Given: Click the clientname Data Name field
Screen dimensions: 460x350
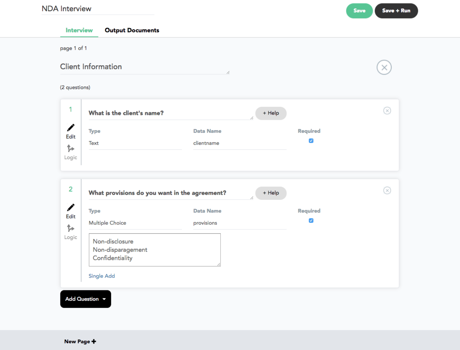Looking at the screenshot, I should 239,143.
